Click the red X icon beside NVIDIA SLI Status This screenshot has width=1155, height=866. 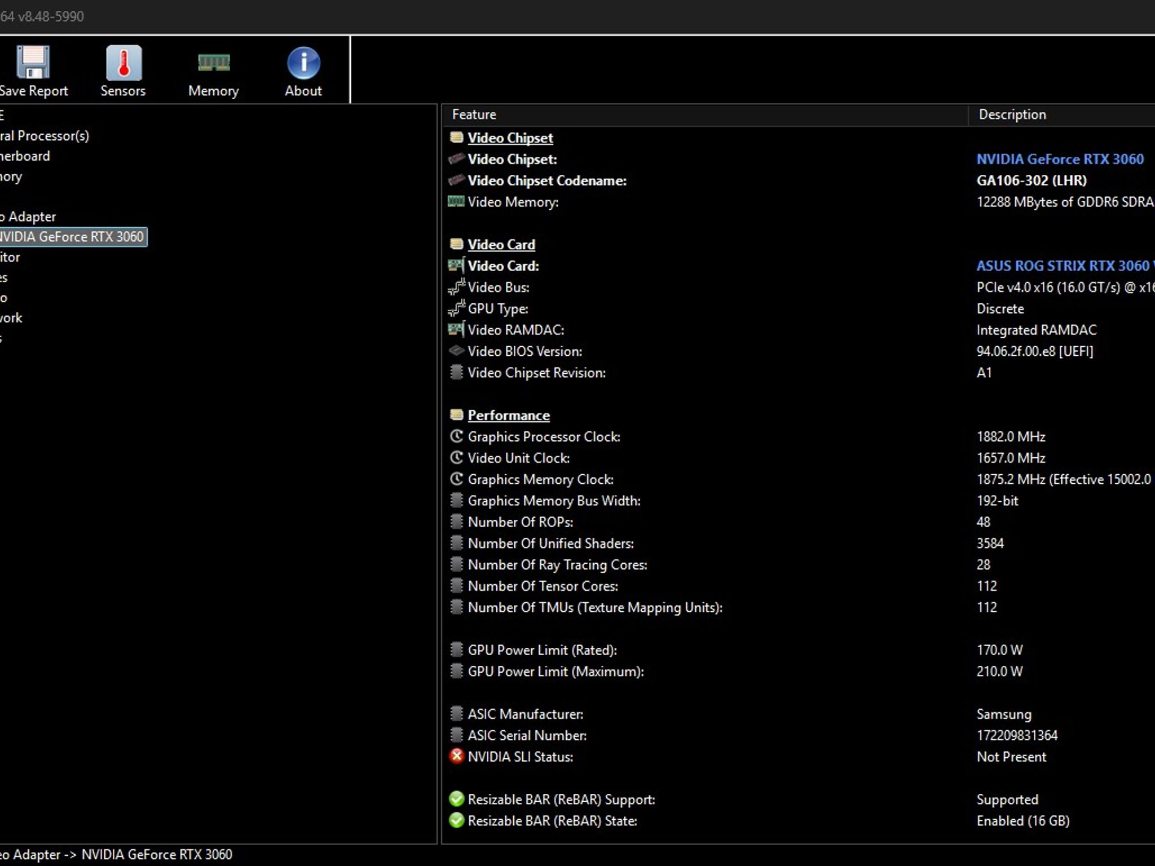point(456,755)
